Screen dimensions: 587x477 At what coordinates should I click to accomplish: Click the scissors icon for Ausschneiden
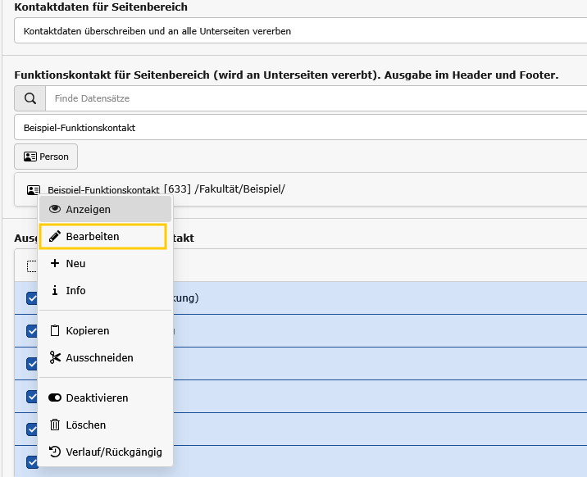point(55,358)
